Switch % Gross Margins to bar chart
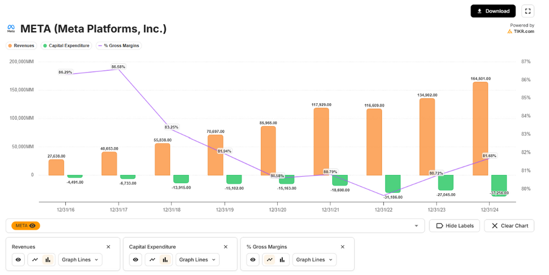This screenshot has height=275, width=549. tap(282, 260)
